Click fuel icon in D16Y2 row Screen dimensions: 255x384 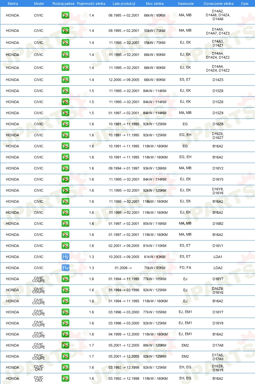click(x=65, y=168)
